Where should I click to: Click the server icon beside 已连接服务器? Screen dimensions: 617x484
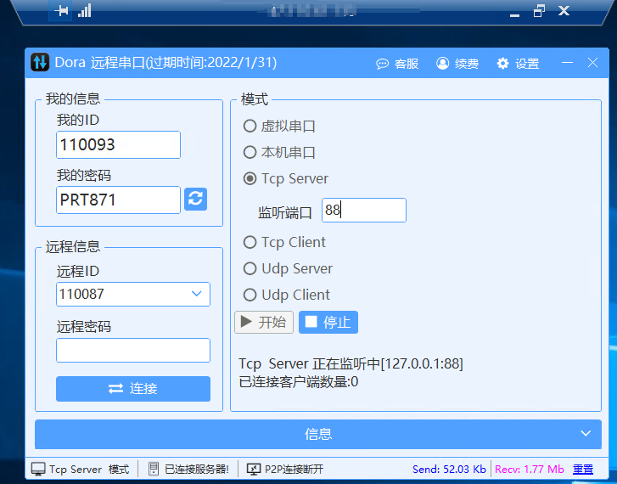(x=154, y=469)
